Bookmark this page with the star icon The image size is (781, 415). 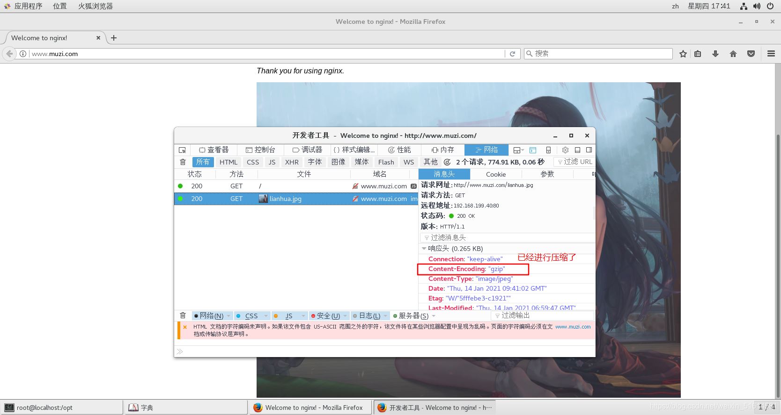pos(683,54)
